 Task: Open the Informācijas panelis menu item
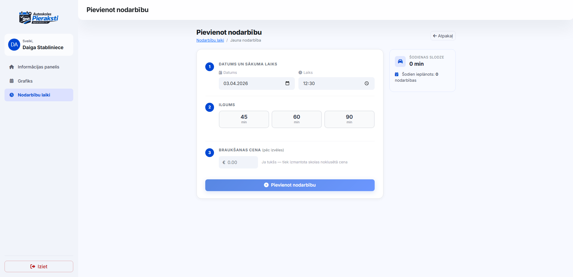point(38,67)
